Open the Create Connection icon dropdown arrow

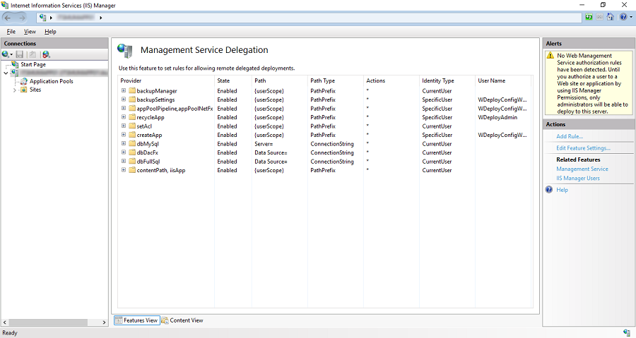(11, 54)
